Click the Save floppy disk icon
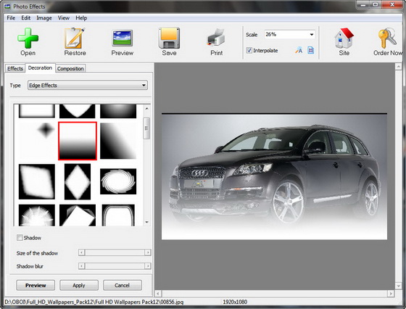The height and width of the screenshot is (309, 406). click(x=169, y=38)
